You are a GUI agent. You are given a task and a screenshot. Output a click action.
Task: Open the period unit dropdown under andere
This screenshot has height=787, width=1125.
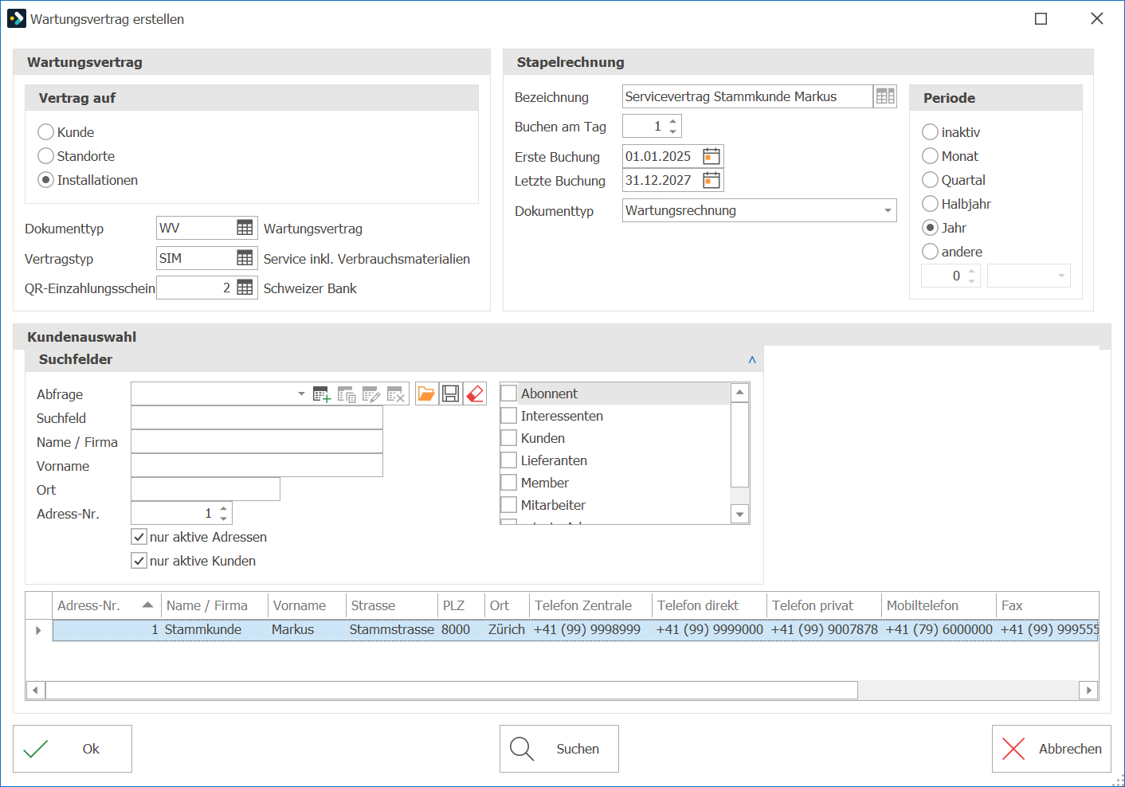(x=1061, y=276)
